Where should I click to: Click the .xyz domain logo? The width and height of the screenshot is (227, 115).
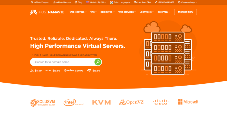click(x=89, y=70)
